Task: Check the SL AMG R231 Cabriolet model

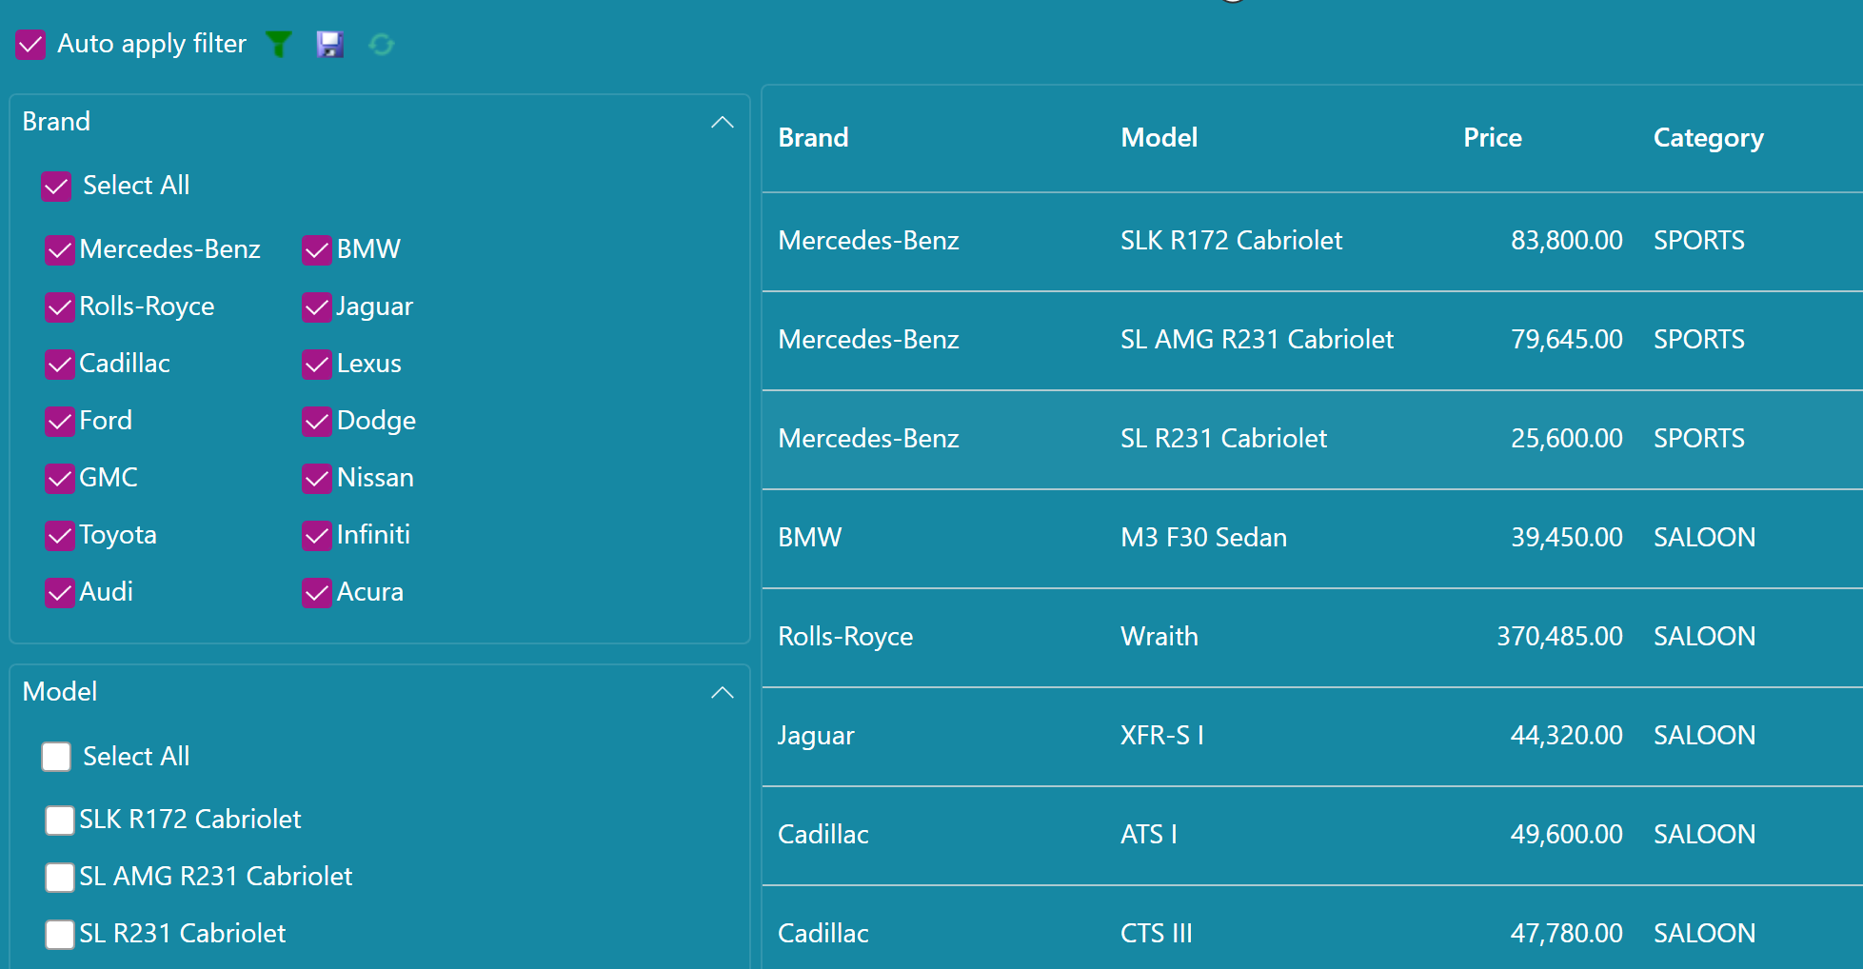Action: tap(59, 877)
